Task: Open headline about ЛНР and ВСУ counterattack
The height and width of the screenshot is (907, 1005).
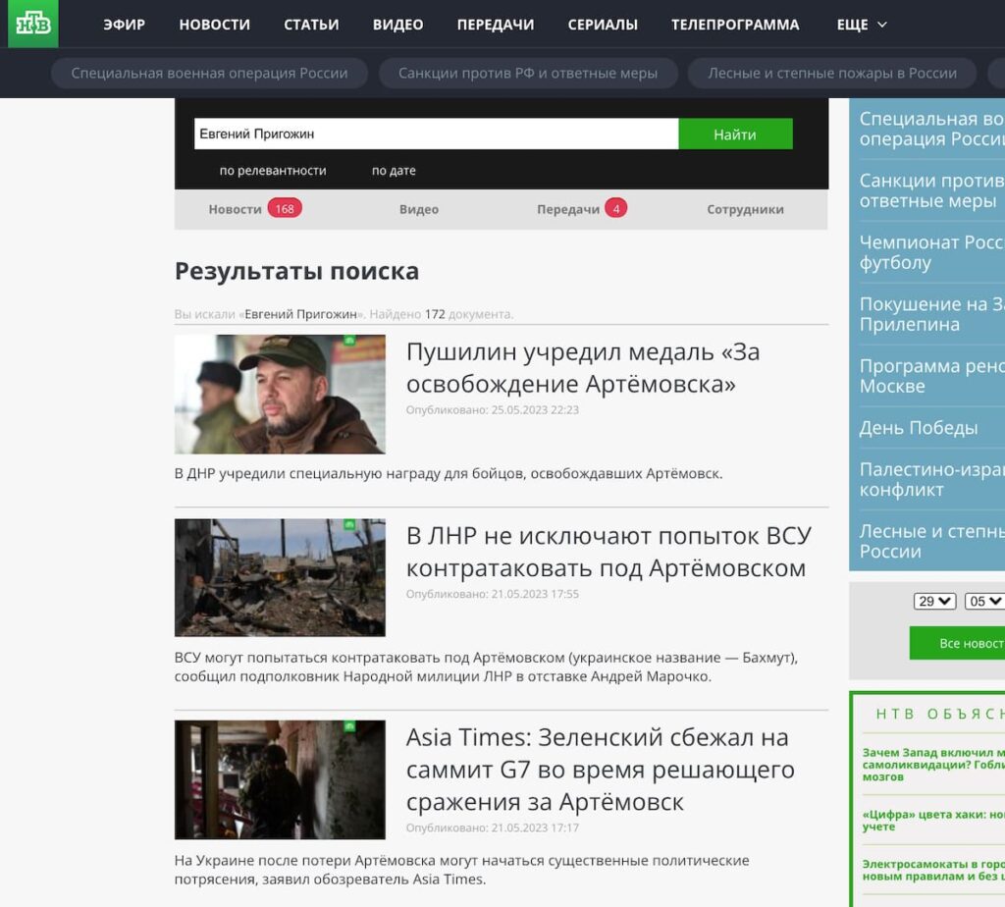Action: pyautogui.click(x=608, y=552)
